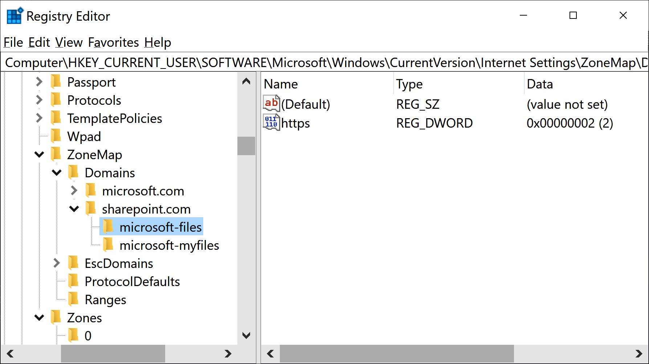Select the microsoft-myfiles folder icon

coord(108,245)
